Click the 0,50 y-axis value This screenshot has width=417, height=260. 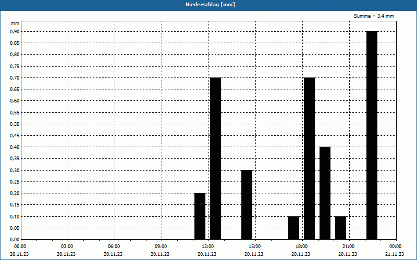(15, 124)
